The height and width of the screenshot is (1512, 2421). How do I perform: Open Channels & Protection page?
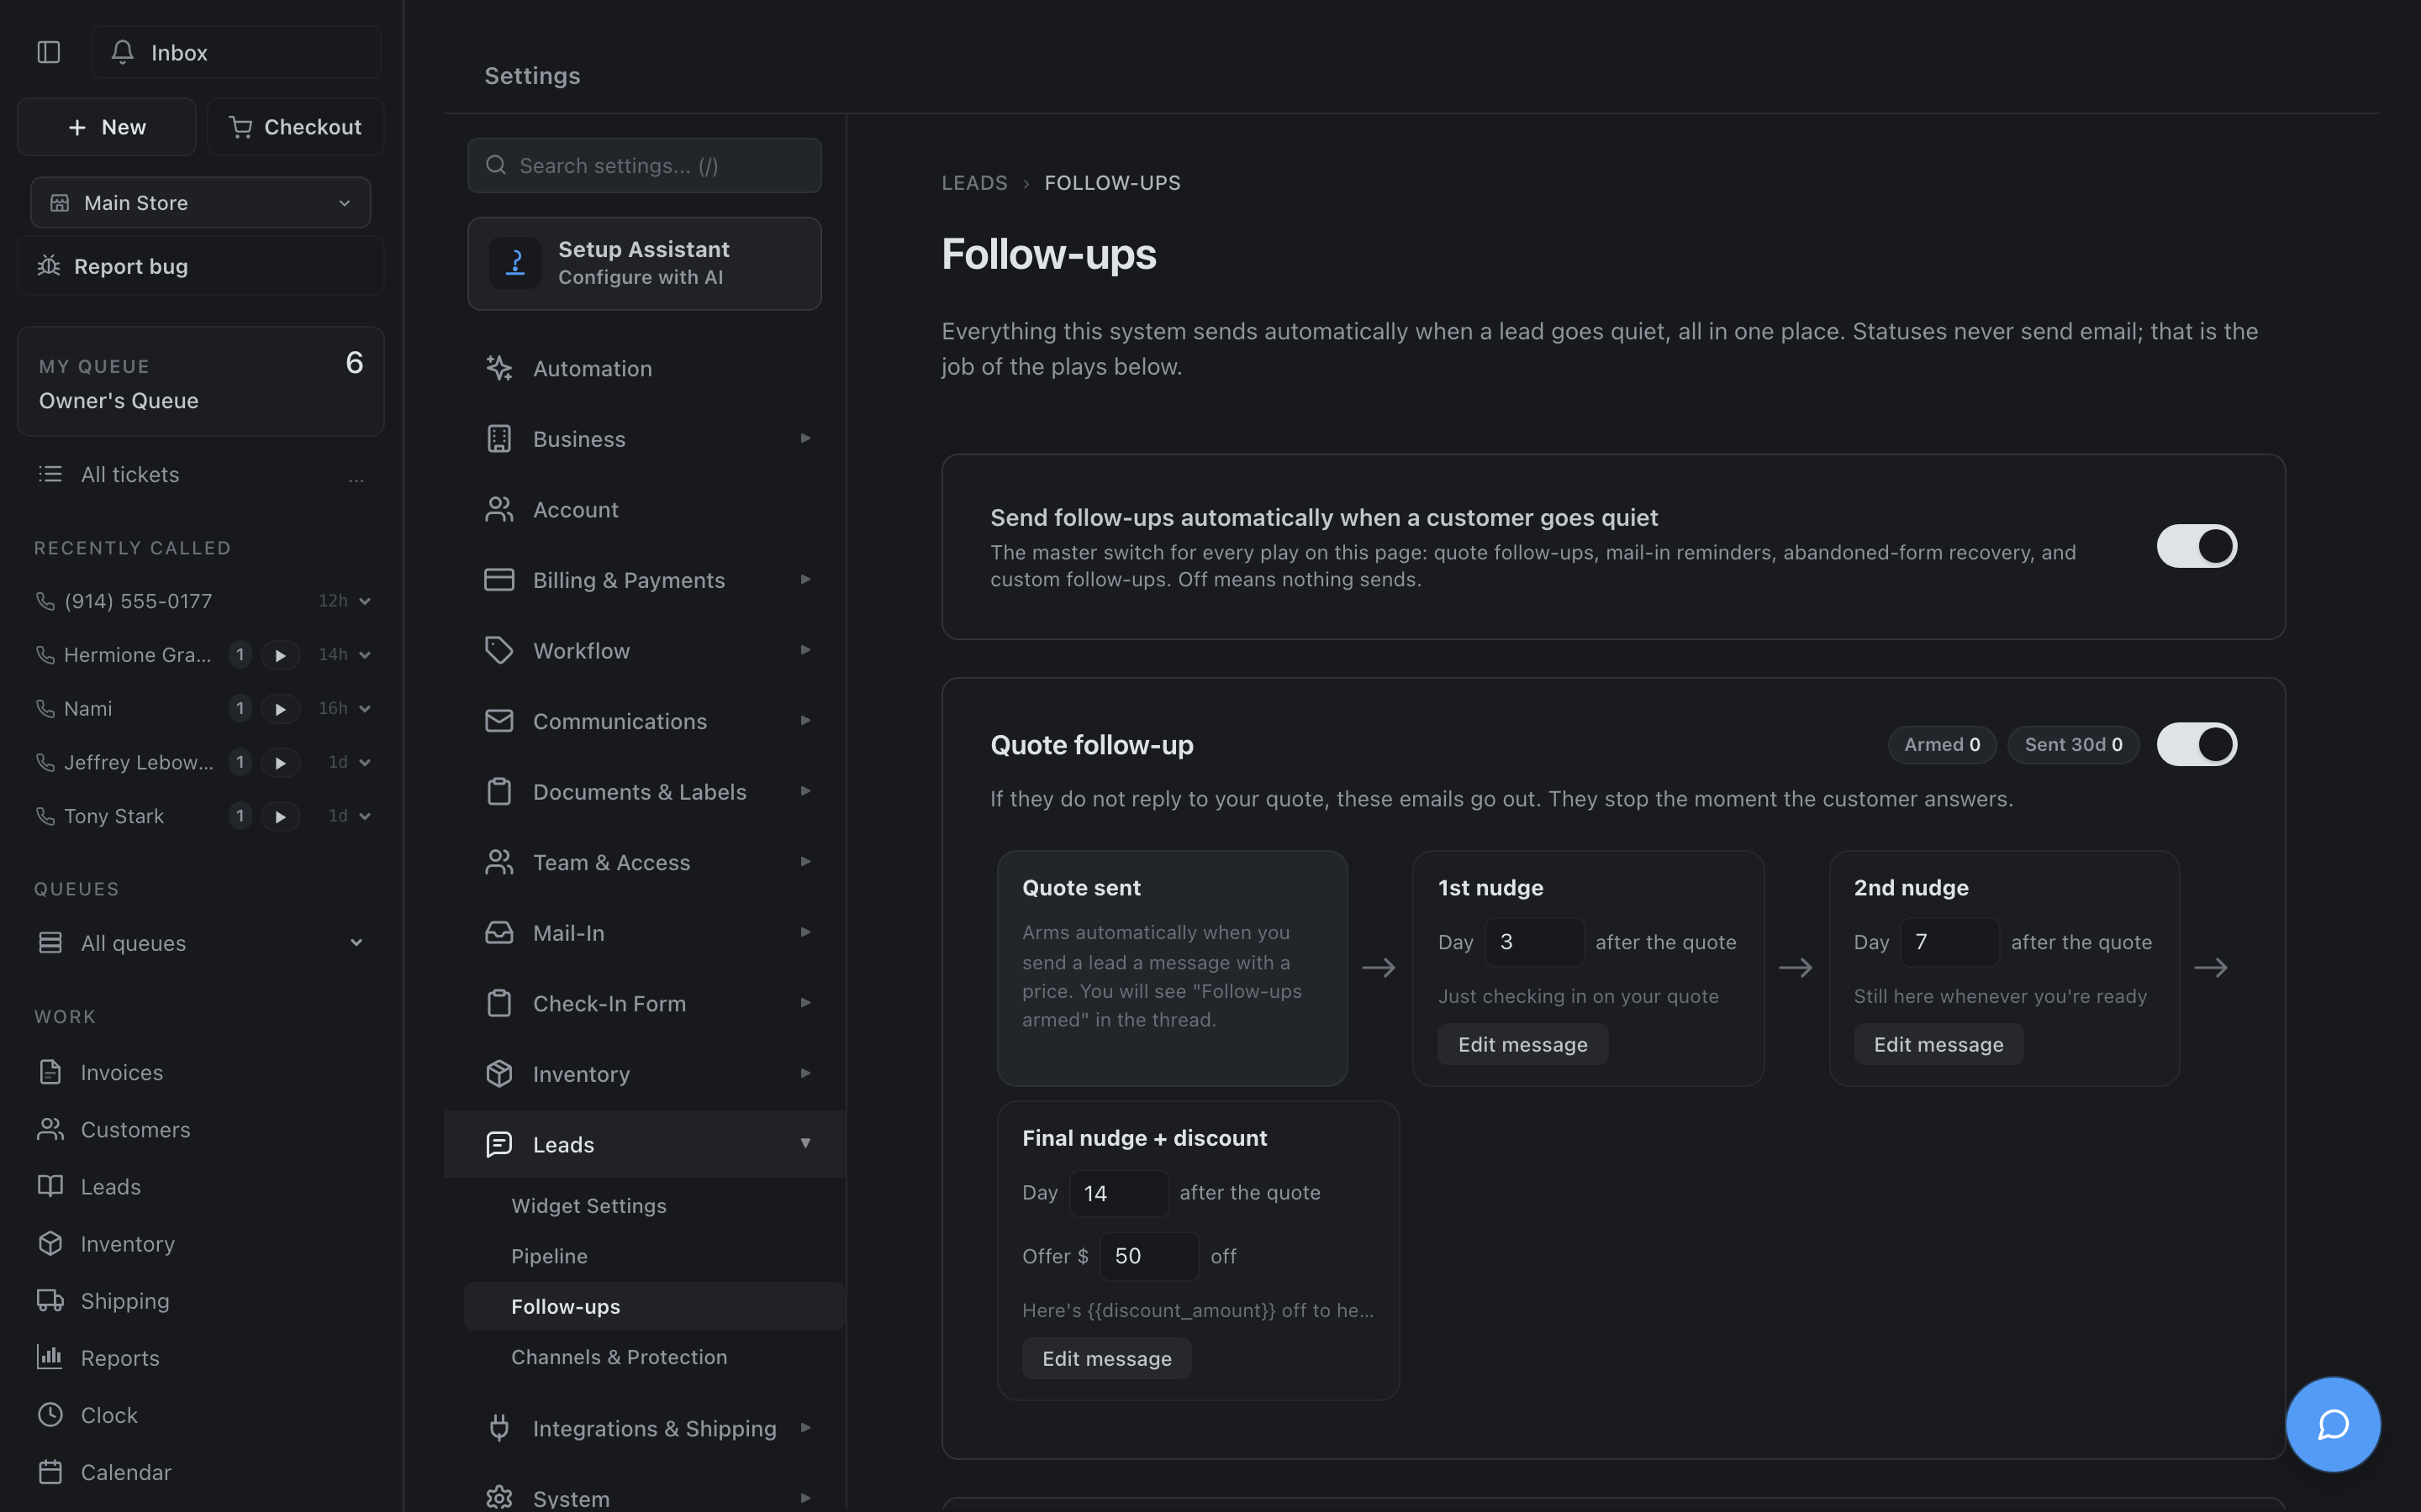620,1357
